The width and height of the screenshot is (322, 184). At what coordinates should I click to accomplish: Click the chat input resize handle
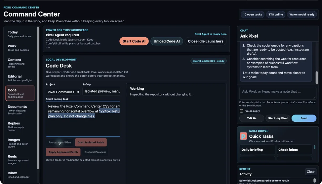(314, 97)
